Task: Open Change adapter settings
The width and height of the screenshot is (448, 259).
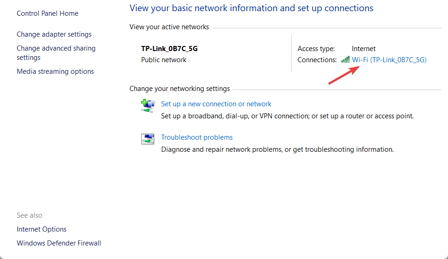Action: click(x=54, y=34)
